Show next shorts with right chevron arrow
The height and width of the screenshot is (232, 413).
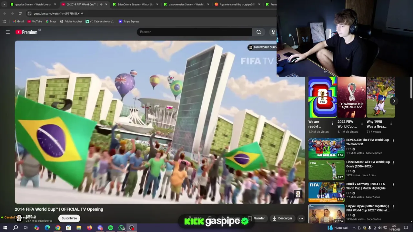(394, 101)
